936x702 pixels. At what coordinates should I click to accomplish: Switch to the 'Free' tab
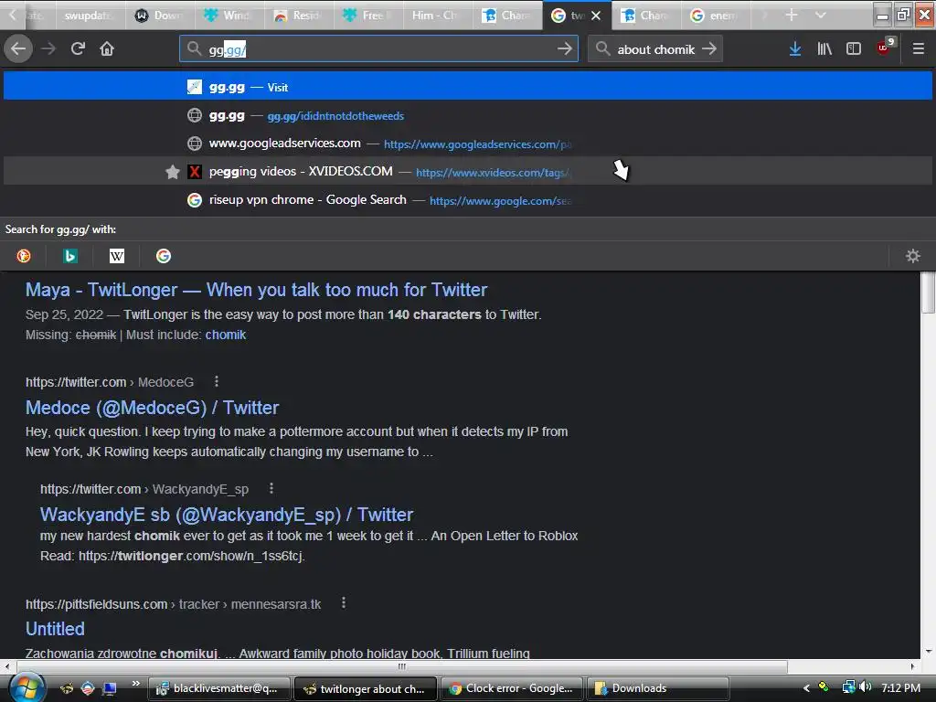tap(368, 15)
